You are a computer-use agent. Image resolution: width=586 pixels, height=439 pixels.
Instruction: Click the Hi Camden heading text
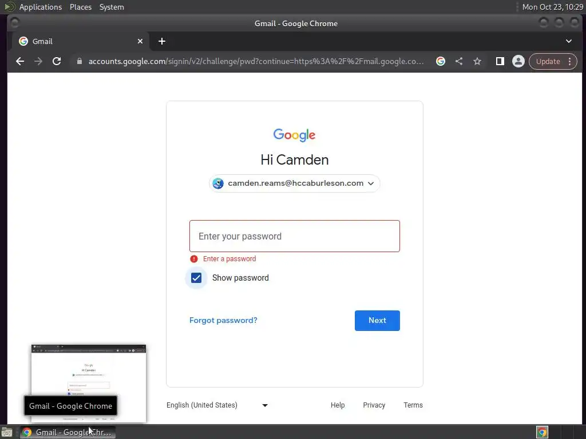295,160
